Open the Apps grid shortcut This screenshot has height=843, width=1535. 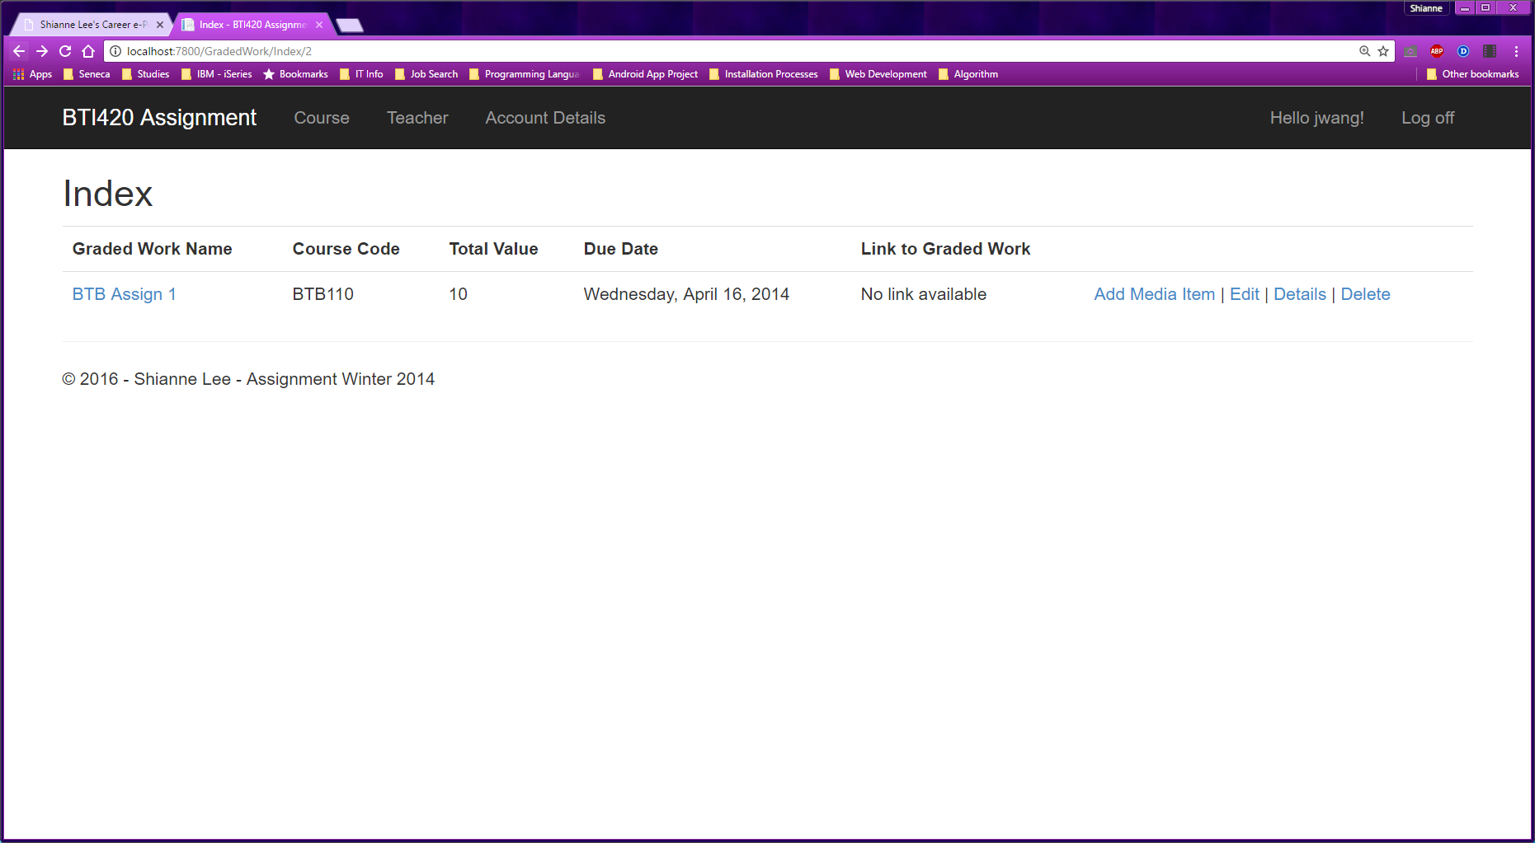[32, 74]
